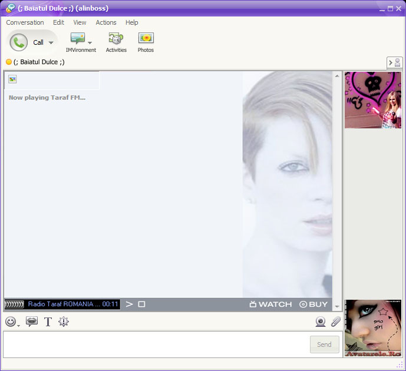Click the message input field
This screenshot has width=406, height=371.
(156, 344)
